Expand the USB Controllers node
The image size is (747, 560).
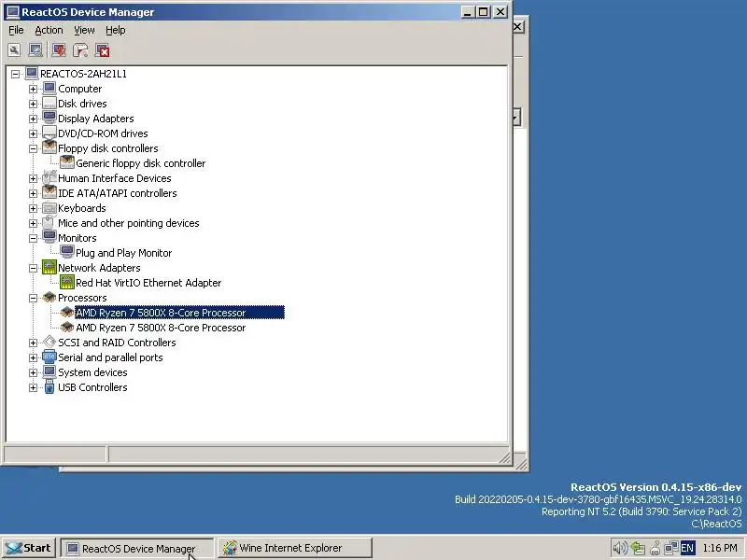(33, 387)
